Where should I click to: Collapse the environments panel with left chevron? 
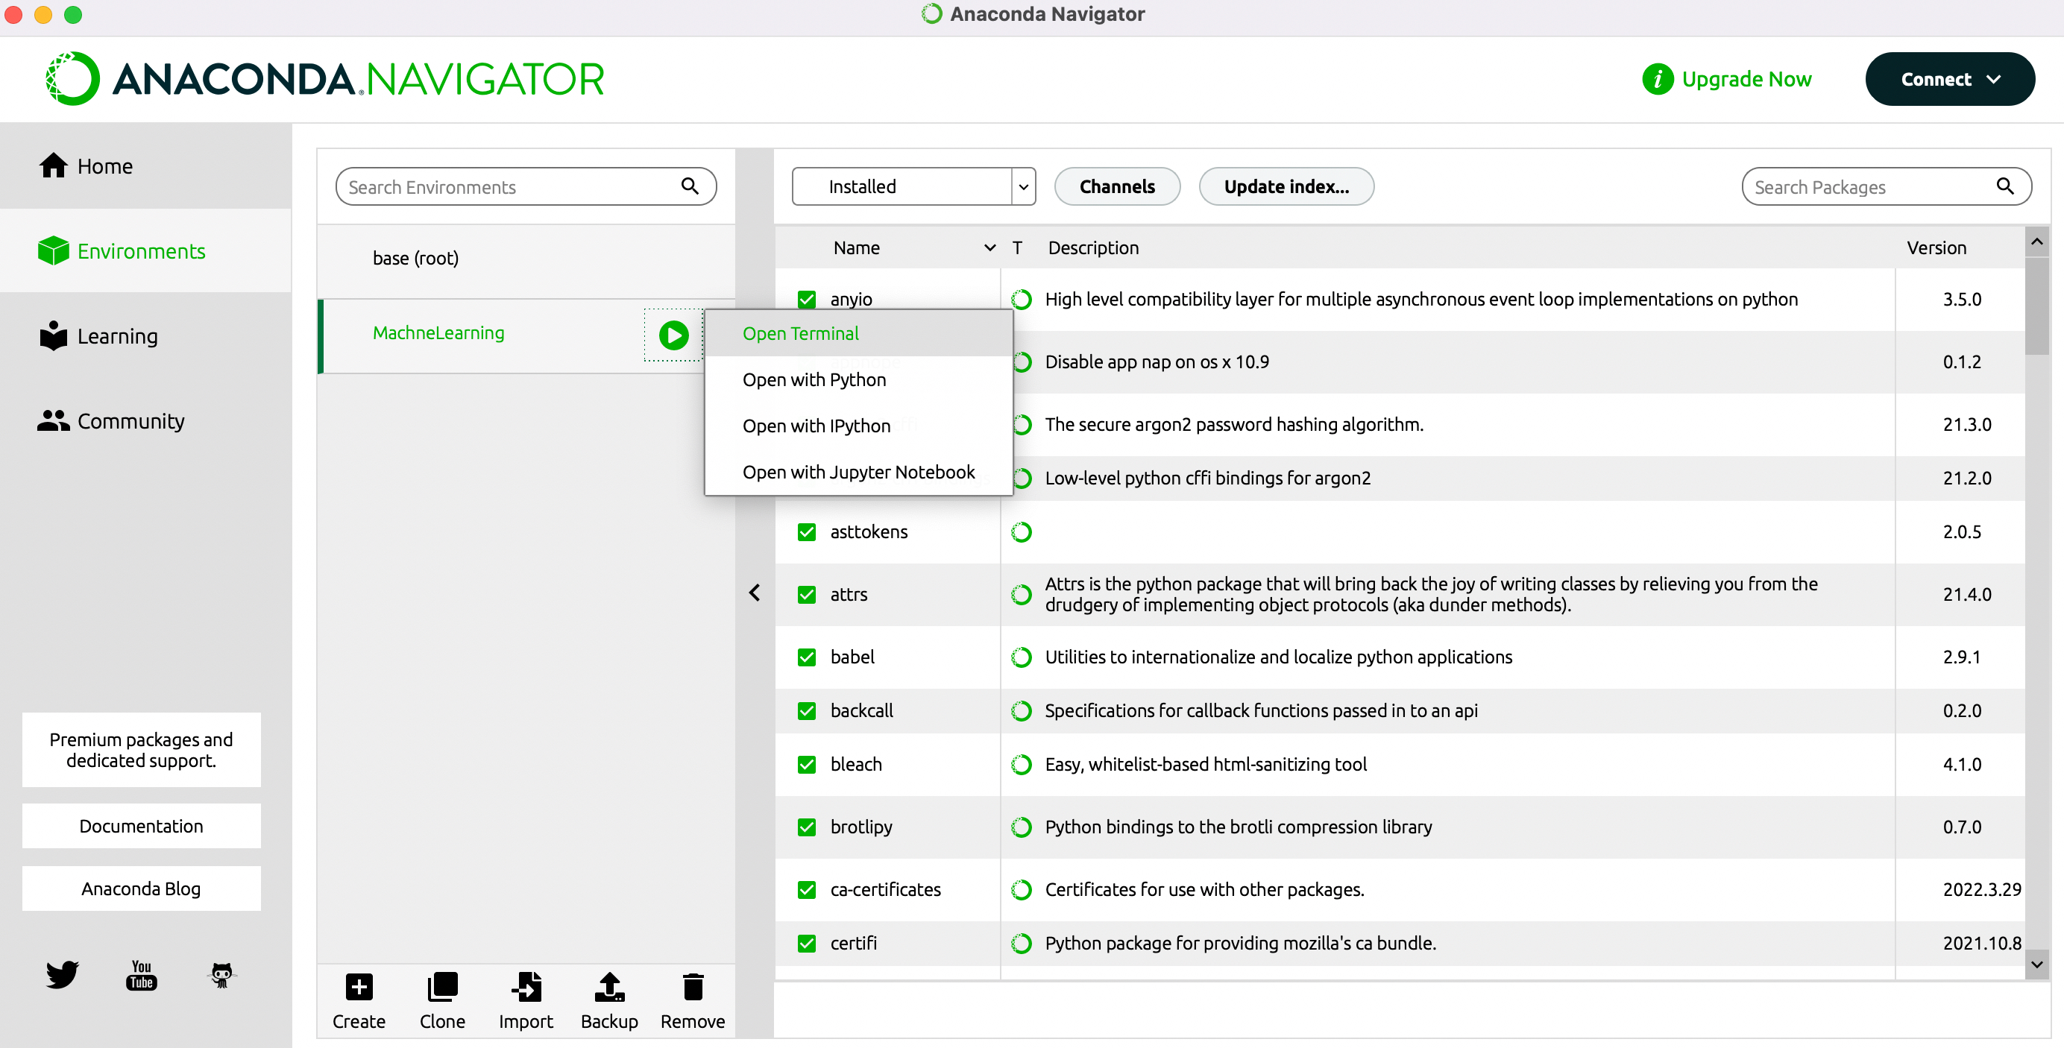[754, 593]
